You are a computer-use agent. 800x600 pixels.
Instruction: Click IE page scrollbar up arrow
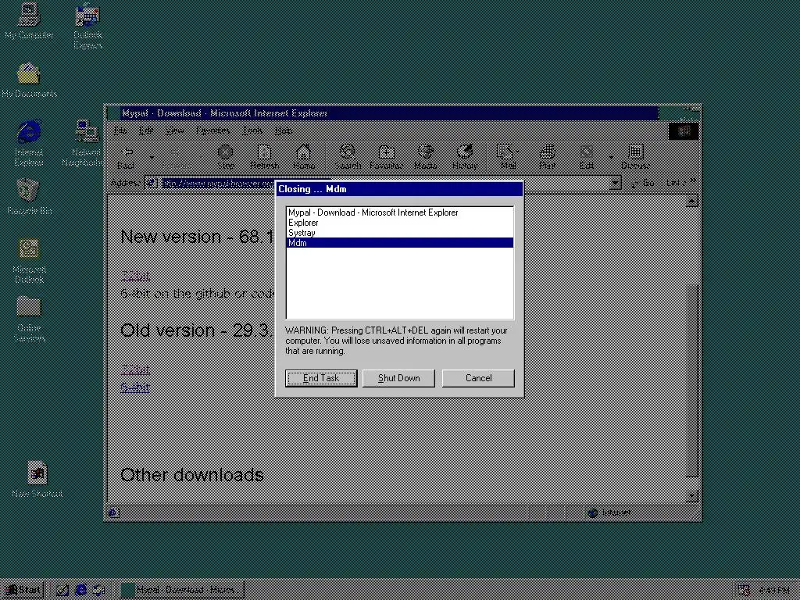pyautogui.click(x=692, y=201)
